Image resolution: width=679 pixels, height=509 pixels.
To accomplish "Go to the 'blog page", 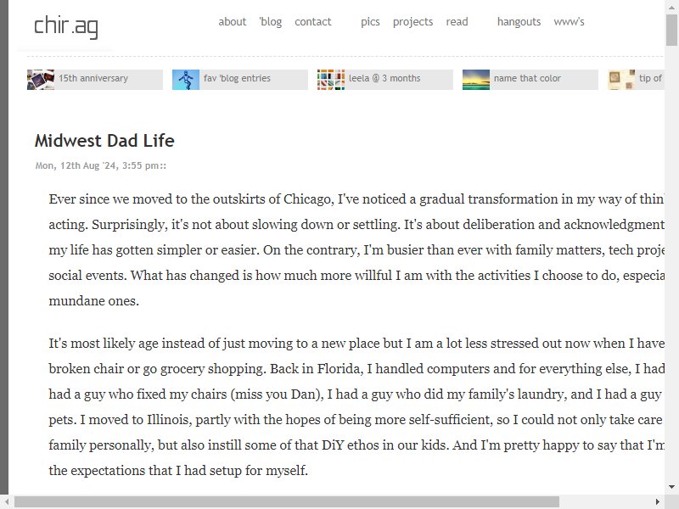I will (271, 22).
